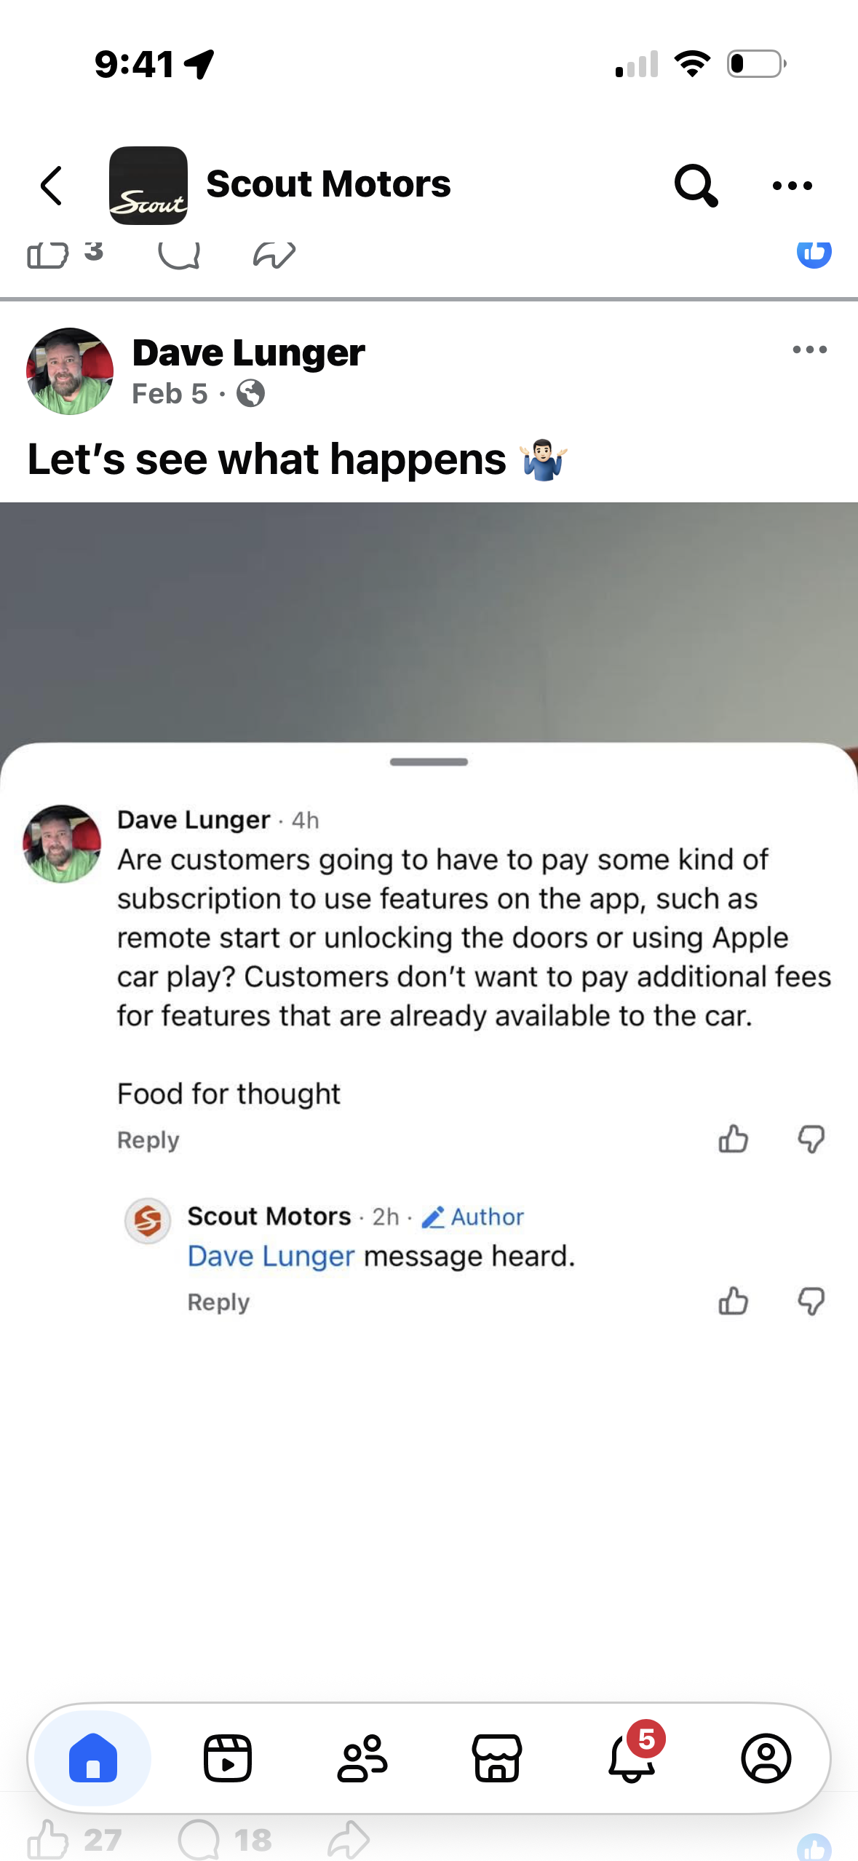Open the profile icon in bottom bar

click(766, 1758)
